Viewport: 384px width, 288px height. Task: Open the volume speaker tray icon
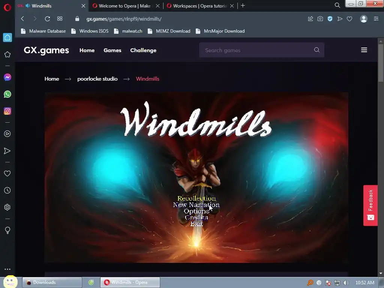pos(346,283)
